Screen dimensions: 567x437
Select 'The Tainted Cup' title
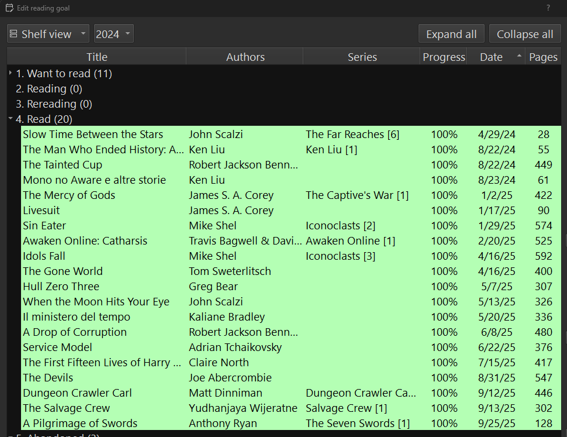[63, 164]
